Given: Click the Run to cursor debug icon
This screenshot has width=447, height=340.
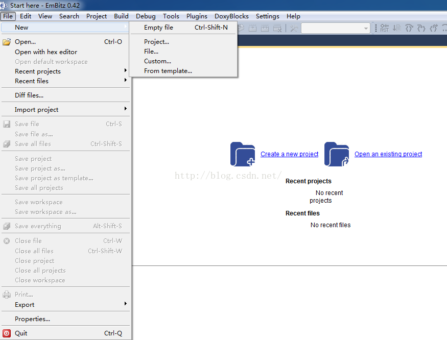Looking at the screenshot, I should (x=396, y=28).
